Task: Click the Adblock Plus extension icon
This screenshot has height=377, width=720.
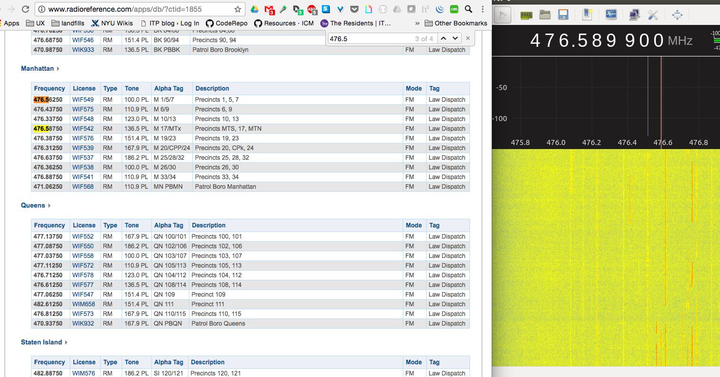Action: [312, 9]
